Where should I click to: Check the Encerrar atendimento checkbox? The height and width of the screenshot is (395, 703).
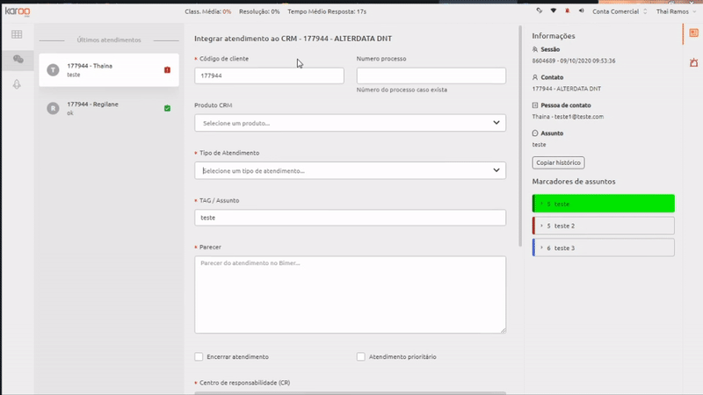click(199, 356)
